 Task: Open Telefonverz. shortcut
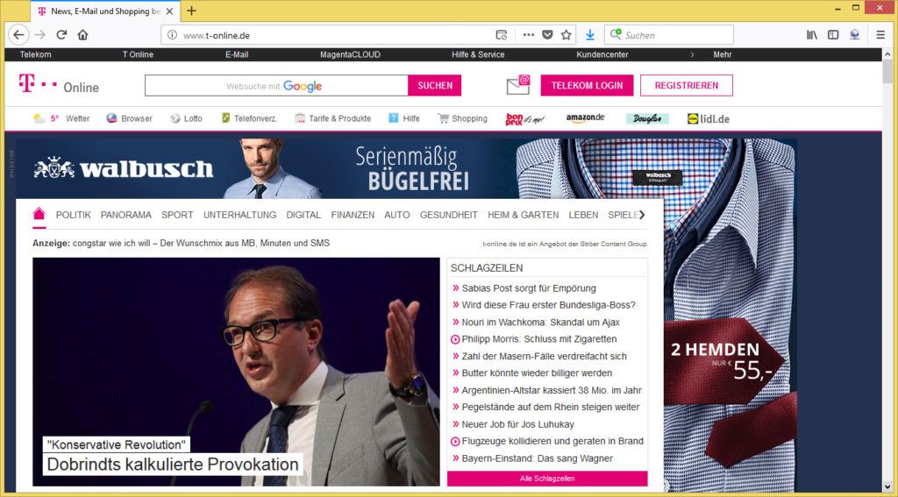249,118
